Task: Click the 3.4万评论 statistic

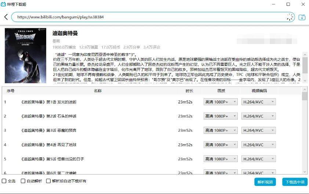Action: point(152,47)
